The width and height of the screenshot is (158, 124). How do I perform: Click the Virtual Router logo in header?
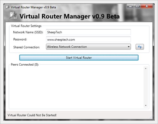[13, 15]
